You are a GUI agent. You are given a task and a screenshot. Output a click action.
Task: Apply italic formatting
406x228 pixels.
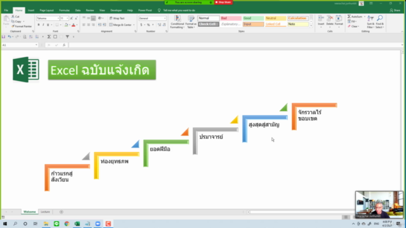43,25
